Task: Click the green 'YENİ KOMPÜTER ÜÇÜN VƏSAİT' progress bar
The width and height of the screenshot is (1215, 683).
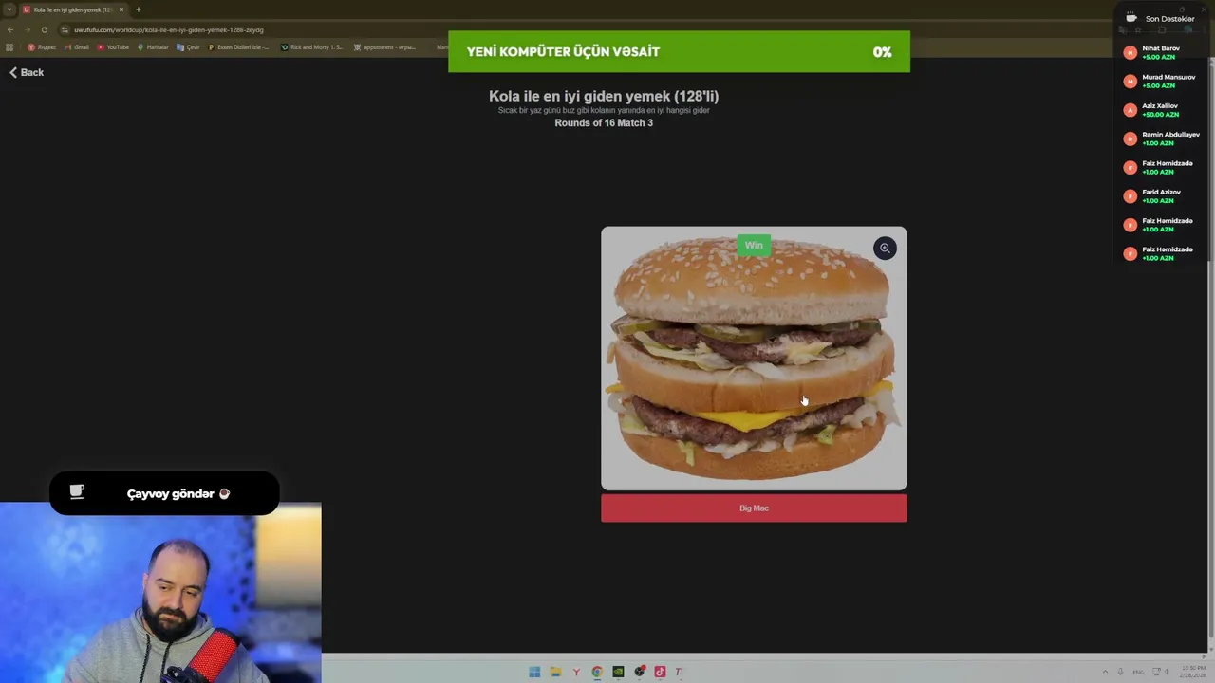Action: (x=679, y=51)
